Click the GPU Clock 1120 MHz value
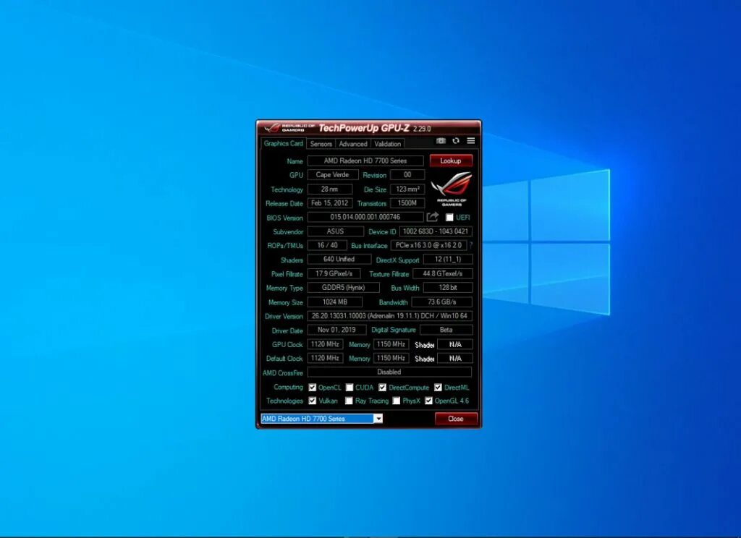741x538 pixels. tap(325, 344)
